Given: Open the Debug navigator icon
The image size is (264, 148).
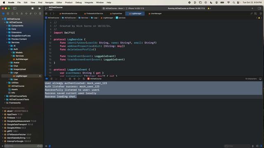Looking at the screenshot, I should click(31, 14).
